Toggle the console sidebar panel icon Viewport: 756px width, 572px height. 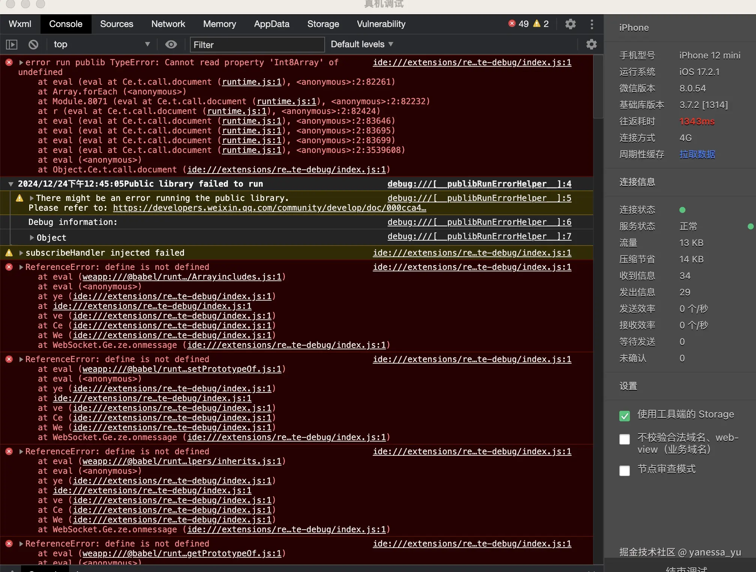click(12, 45)
